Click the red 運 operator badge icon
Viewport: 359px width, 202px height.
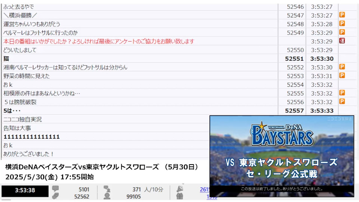pyautogui.click(x=342, y=41)
